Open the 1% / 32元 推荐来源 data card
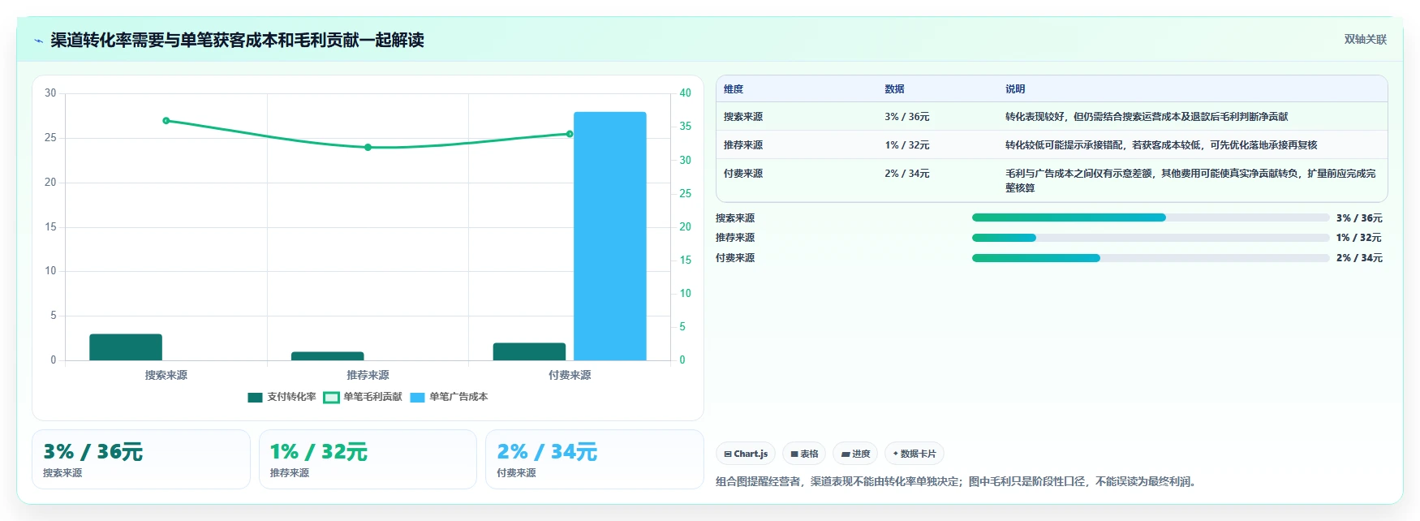Viewport: 1420px width, 521px height. tap(368, 459)
